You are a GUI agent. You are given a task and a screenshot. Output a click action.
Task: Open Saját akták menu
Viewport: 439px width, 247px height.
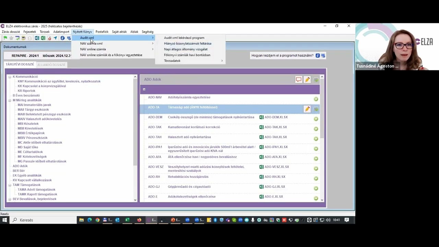[119, 32]
